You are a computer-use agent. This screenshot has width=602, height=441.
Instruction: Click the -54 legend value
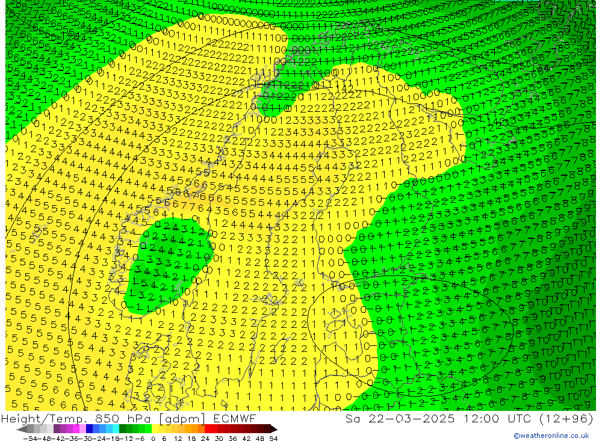tap(30, 439)
